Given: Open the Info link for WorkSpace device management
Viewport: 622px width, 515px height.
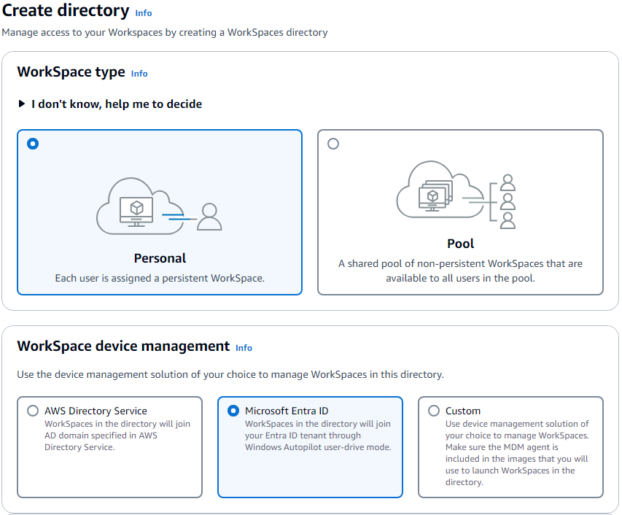Looking at the screenshot, I should pos(244,348).
